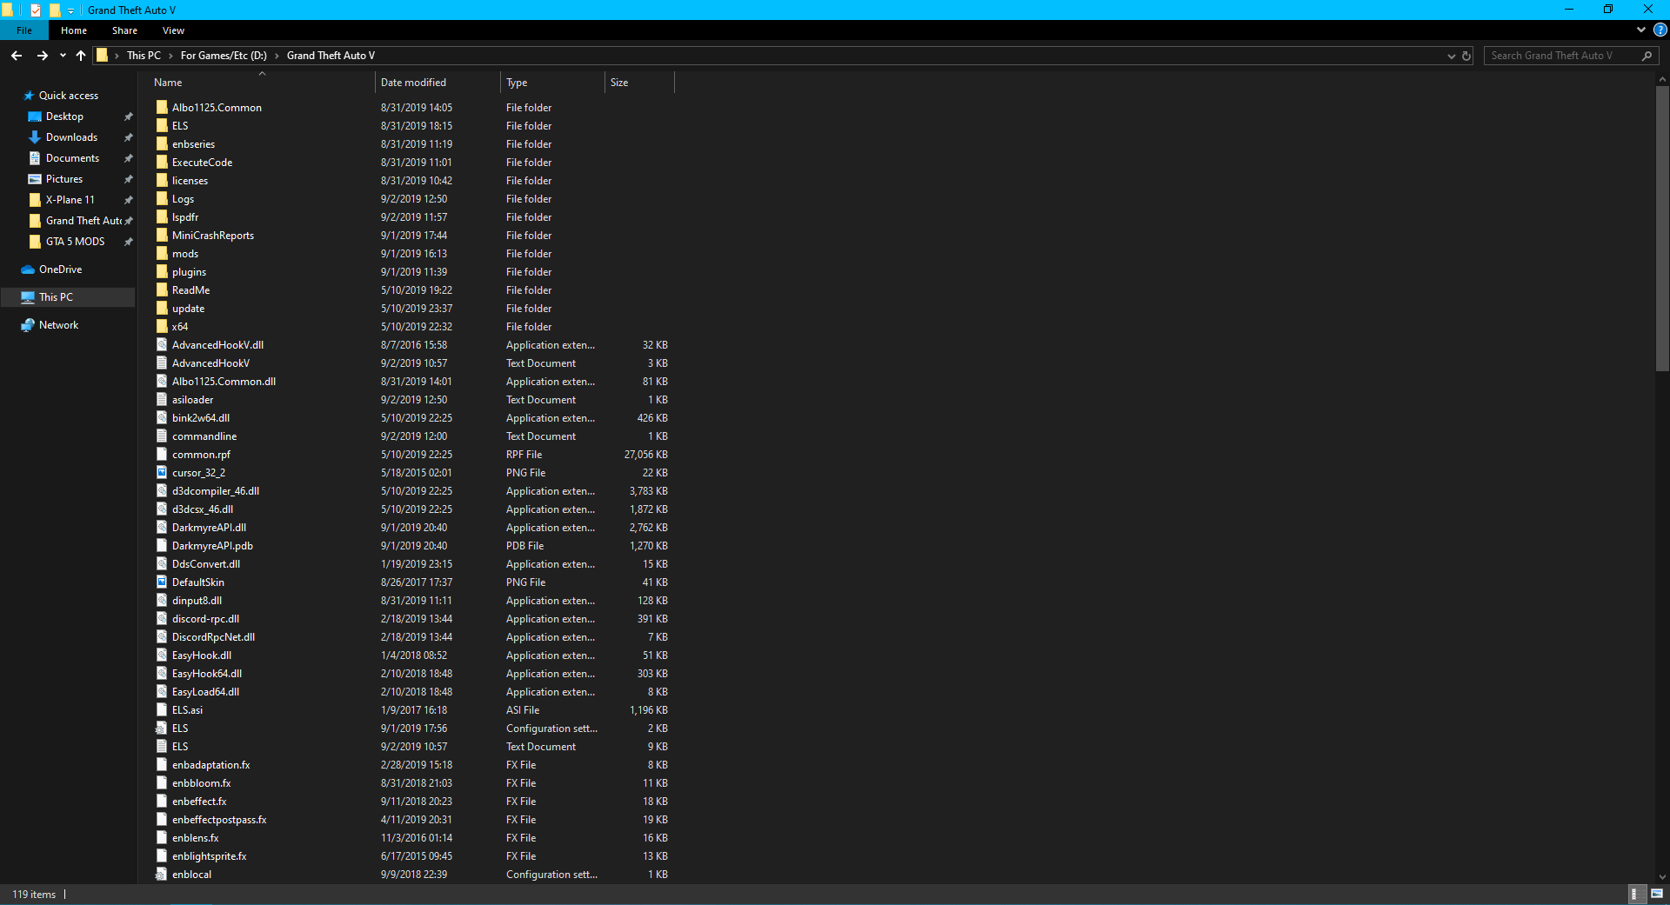Expand the This PC breadcrumb chevron
This screenshot has width=1670, height=905.
[x=170, y=56]
